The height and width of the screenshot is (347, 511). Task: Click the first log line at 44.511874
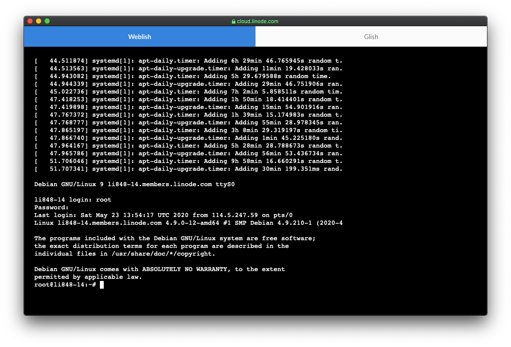coord(188,61)
